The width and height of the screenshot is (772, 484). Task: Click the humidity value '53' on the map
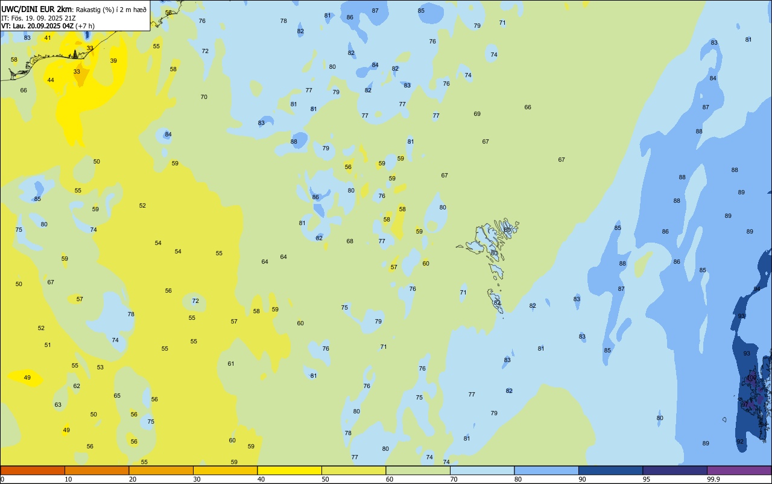click(x=100, y=368)
